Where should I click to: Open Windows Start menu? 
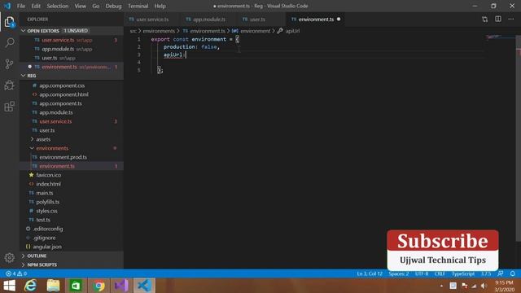tap(9, 286)
